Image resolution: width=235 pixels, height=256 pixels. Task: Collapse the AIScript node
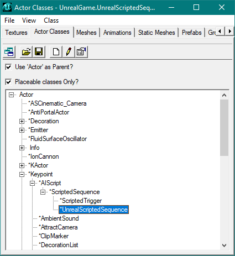pyautogui.click(x=32, y=184)
